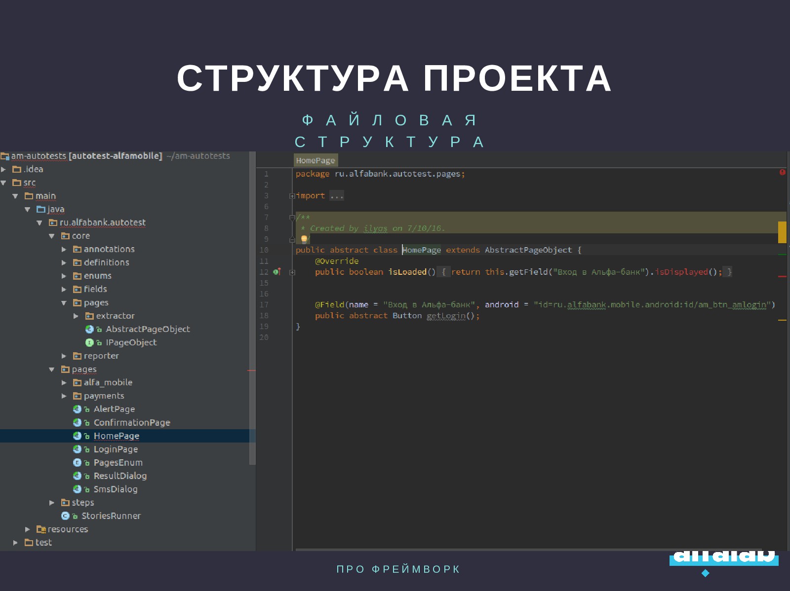This screenshot has height=591, width=790.
Task: Click the @Override annotation on line 11
Action: (x=337, y=261)
